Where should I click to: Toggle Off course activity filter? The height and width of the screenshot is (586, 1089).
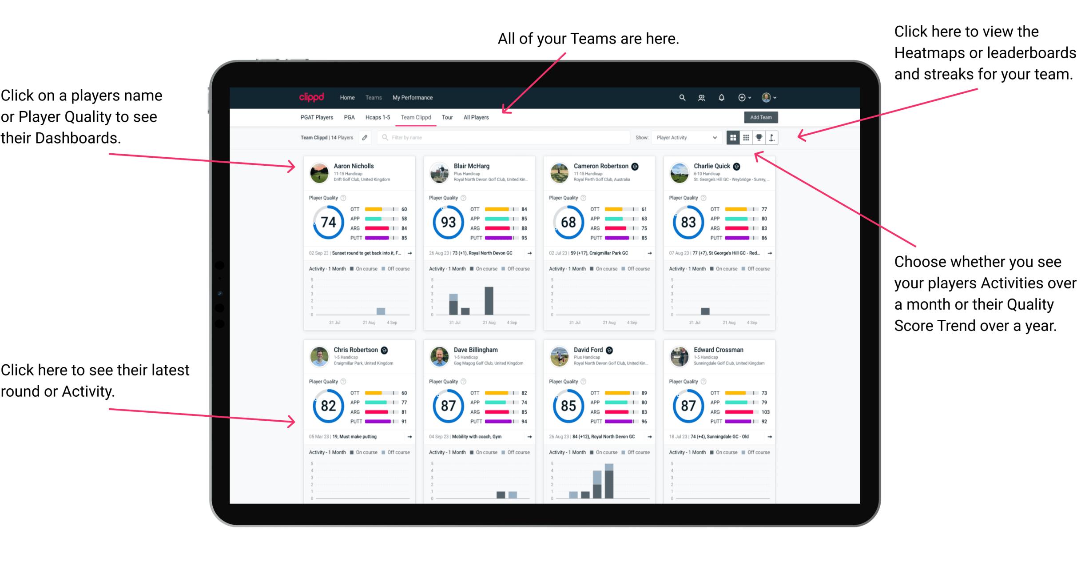[x=402, y=268]
